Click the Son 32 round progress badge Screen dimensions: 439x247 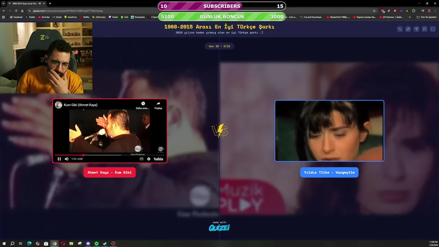(x=219, y=46)
